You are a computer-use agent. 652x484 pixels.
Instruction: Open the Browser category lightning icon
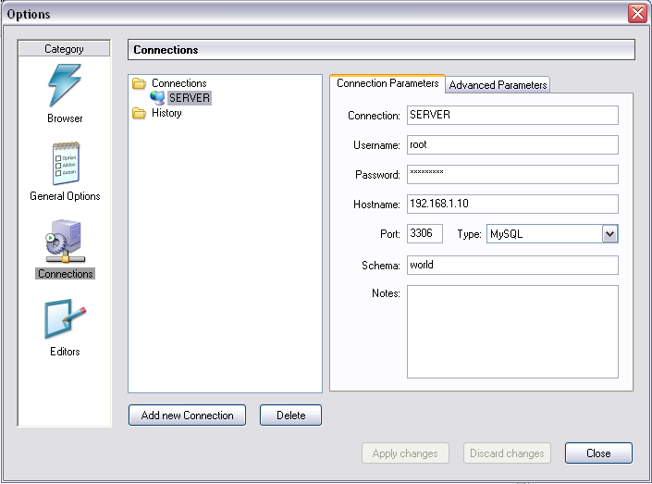pyautogui.click(x=65, y=87)
